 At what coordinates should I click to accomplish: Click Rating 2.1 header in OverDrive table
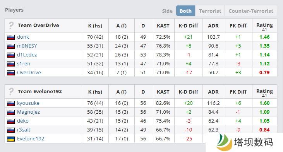pyautogui.click(x=264, y=26)
